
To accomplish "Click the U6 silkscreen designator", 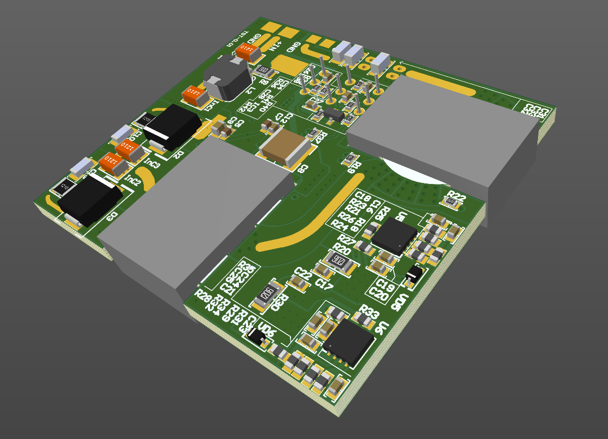I will tap(383, 328).
